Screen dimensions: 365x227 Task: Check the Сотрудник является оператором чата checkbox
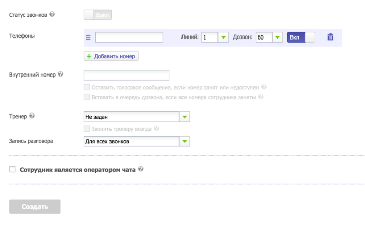pos(13,170)
